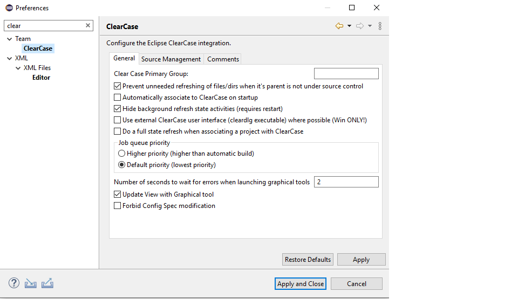
Task: Maximize the Preferences window
Action: pyautogui.click(x=352, y=8)
